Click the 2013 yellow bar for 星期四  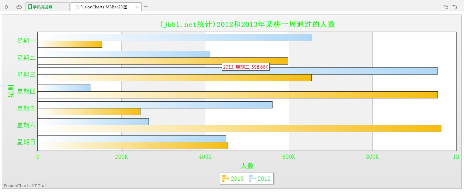[237, 95]
